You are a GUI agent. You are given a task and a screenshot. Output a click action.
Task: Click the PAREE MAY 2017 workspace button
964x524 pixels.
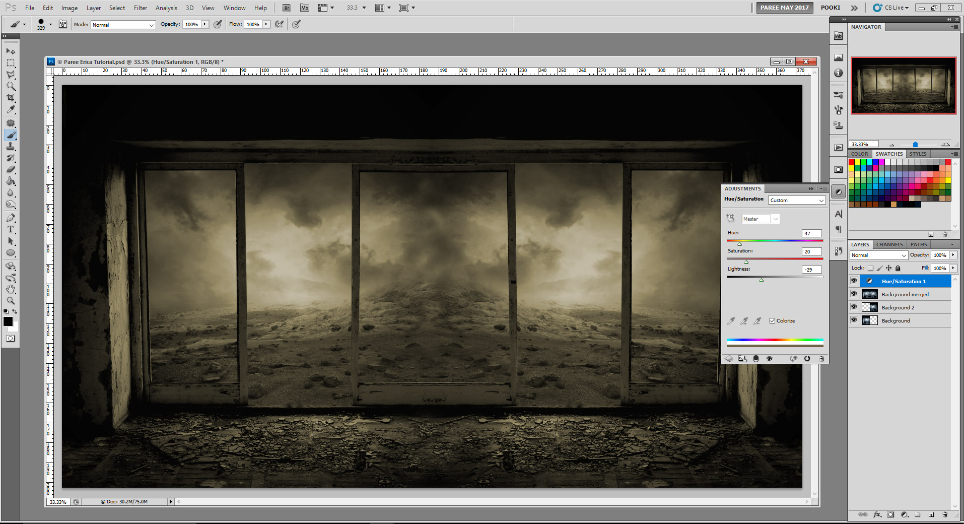point(784,8)
